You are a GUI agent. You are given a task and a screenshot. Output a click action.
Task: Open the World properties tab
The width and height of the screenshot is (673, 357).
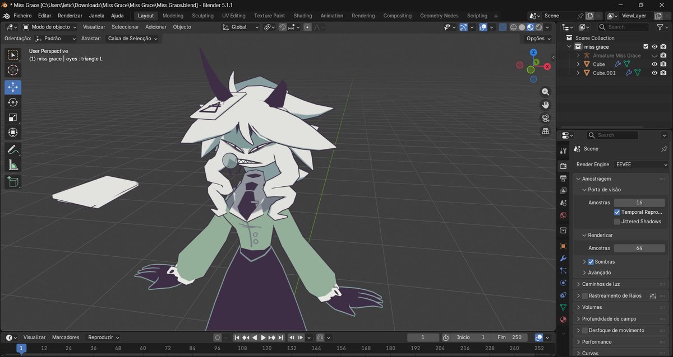tap(564, 215)
